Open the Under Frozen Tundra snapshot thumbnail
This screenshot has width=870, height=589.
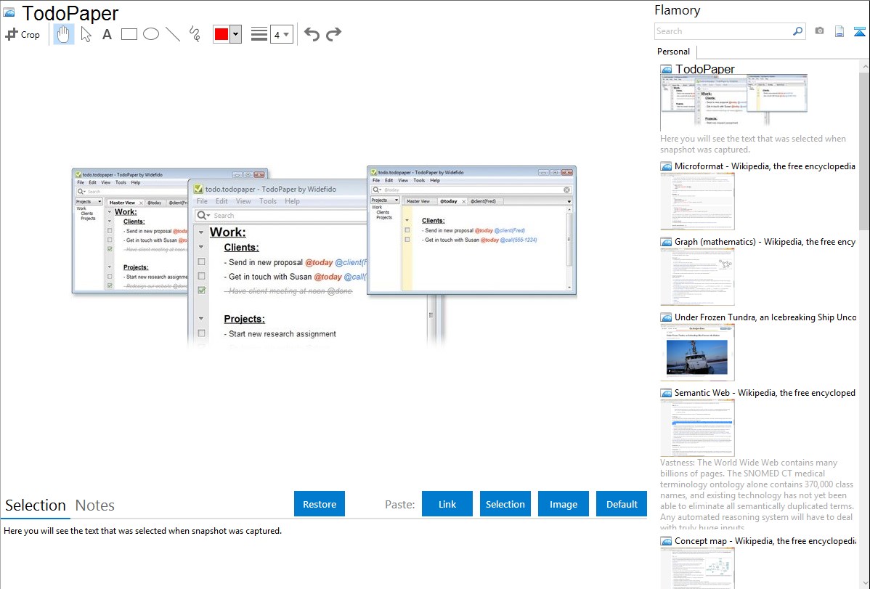697,352
